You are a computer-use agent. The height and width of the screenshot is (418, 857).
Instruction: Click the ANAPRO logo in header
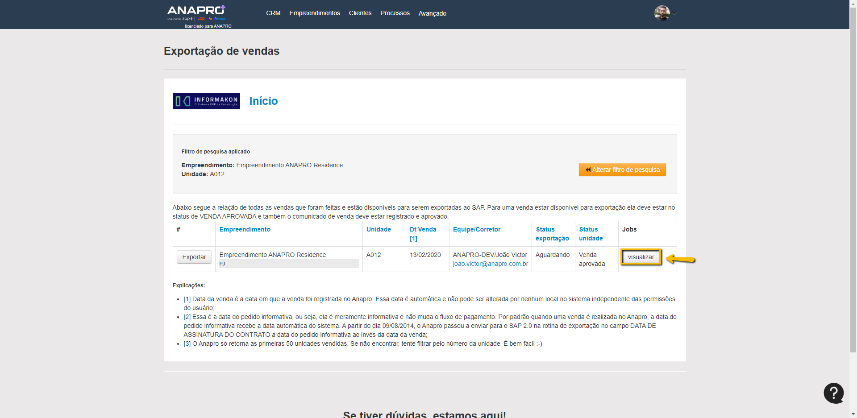[x=196, y=12]
